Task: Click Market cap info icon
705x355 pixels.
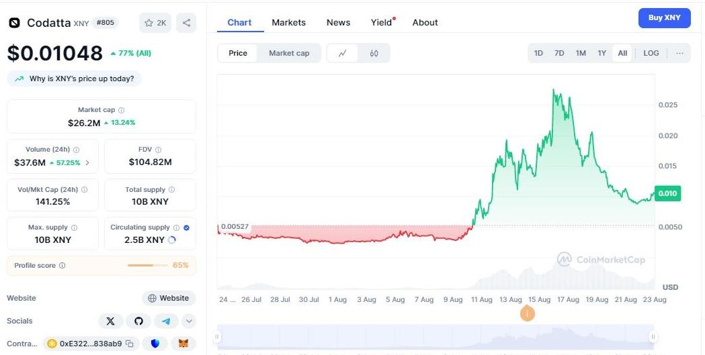Action: (x=122, y=110)
